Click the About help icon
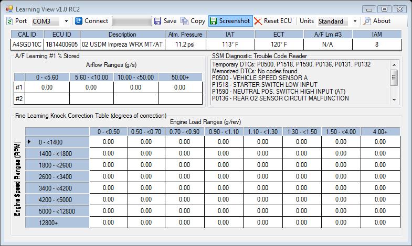Screen dimensions: 412x246 (x=367, y=21)
